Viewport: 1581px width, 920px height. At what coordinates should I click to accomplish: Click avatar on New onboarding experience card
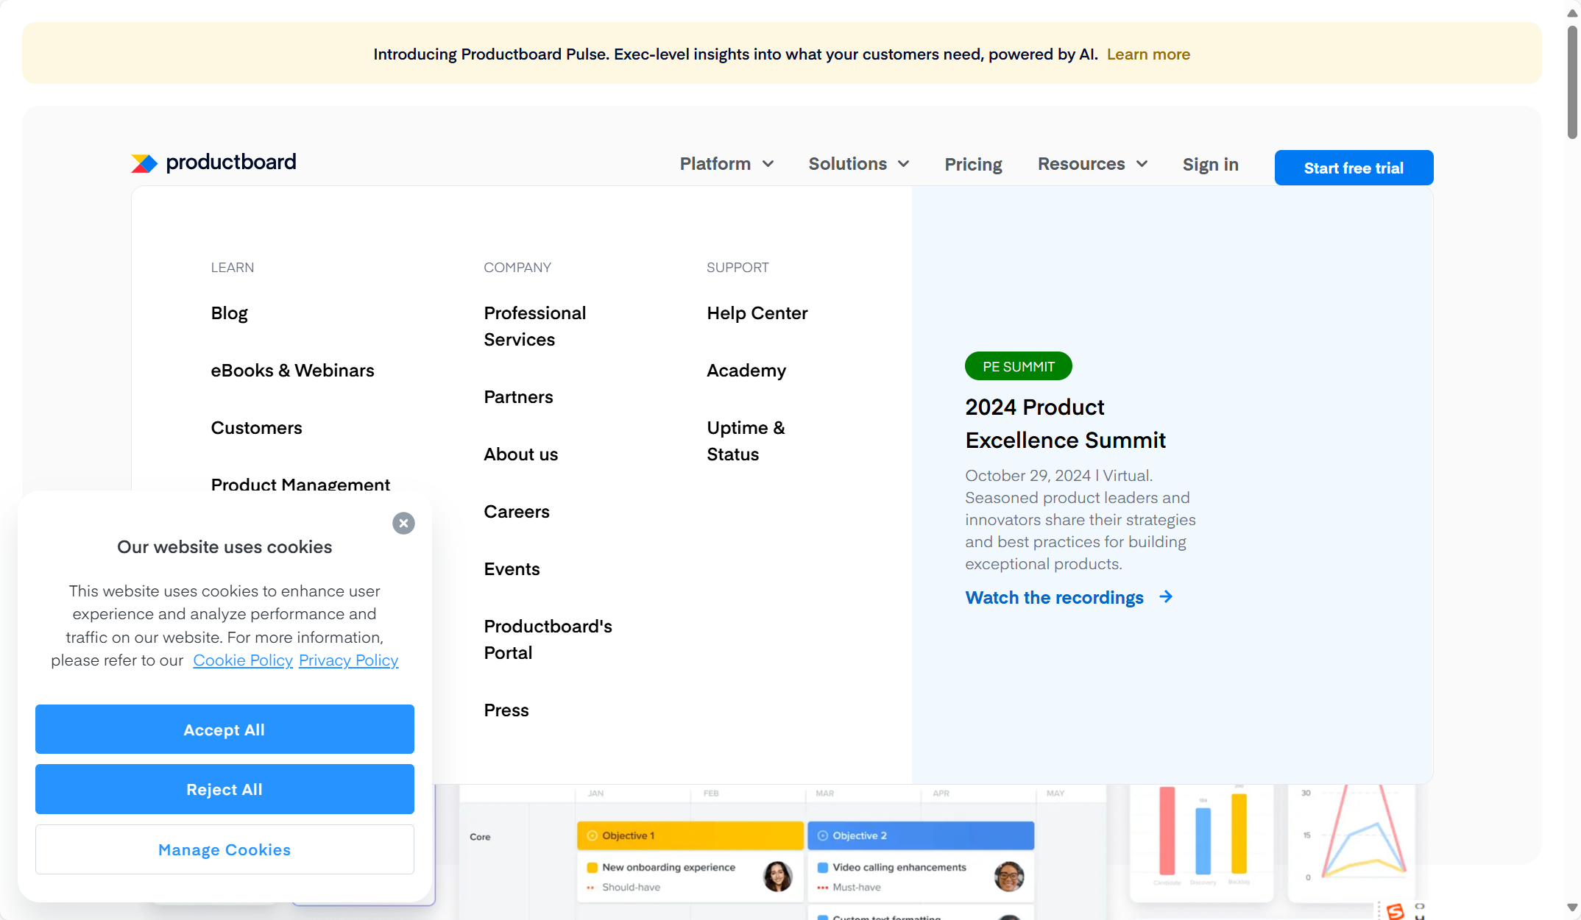[x=777, y=876]
